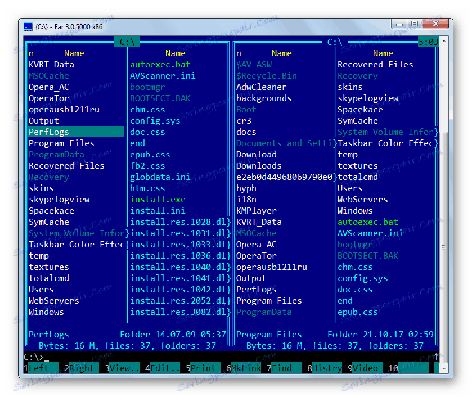Select KMPlayer folder
Screen dimensions: 472x397
(256, 211)
